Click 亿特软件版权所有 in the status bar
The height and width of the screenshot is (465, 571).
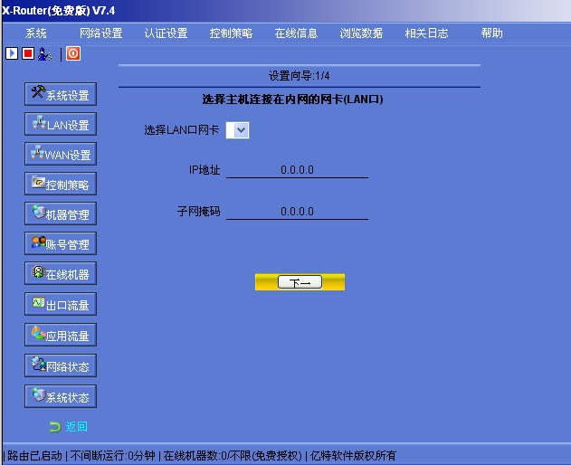(x=353, y=456)
